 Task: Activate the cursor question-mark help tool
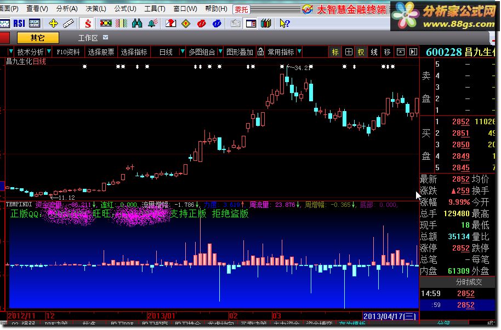tap(284, 24)
